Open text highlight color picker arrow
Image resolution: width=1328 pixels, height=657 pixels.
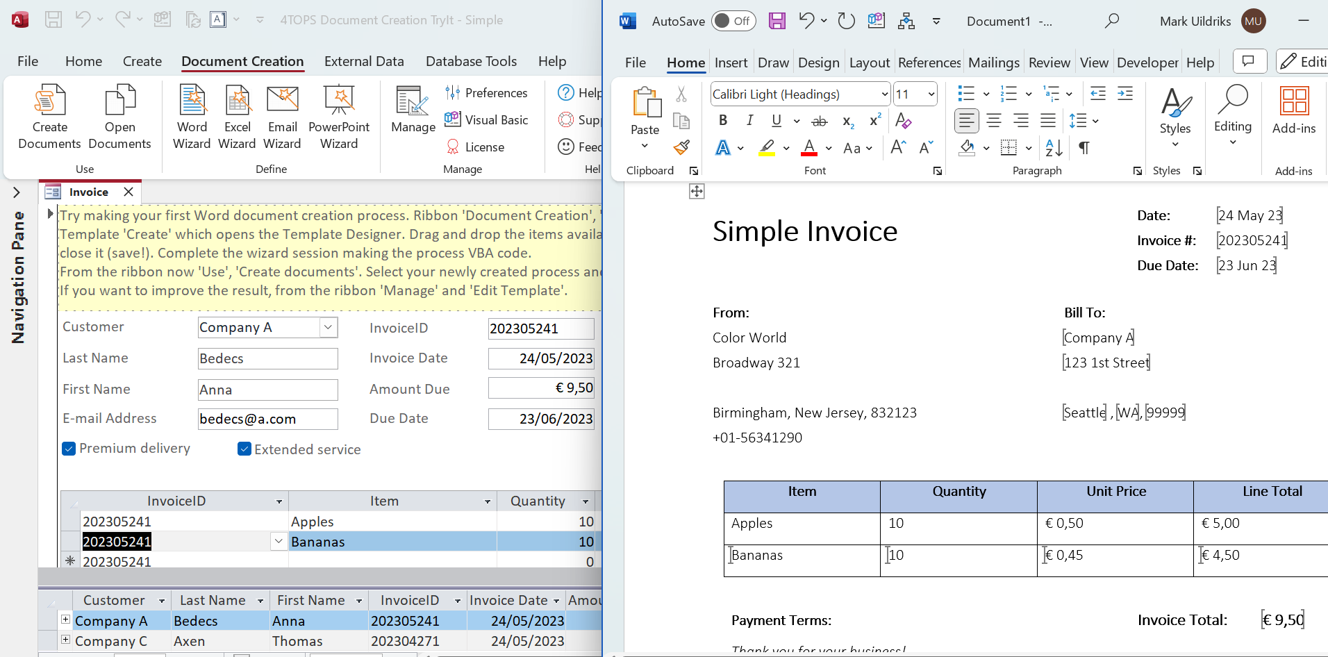(x=786, y=149)
